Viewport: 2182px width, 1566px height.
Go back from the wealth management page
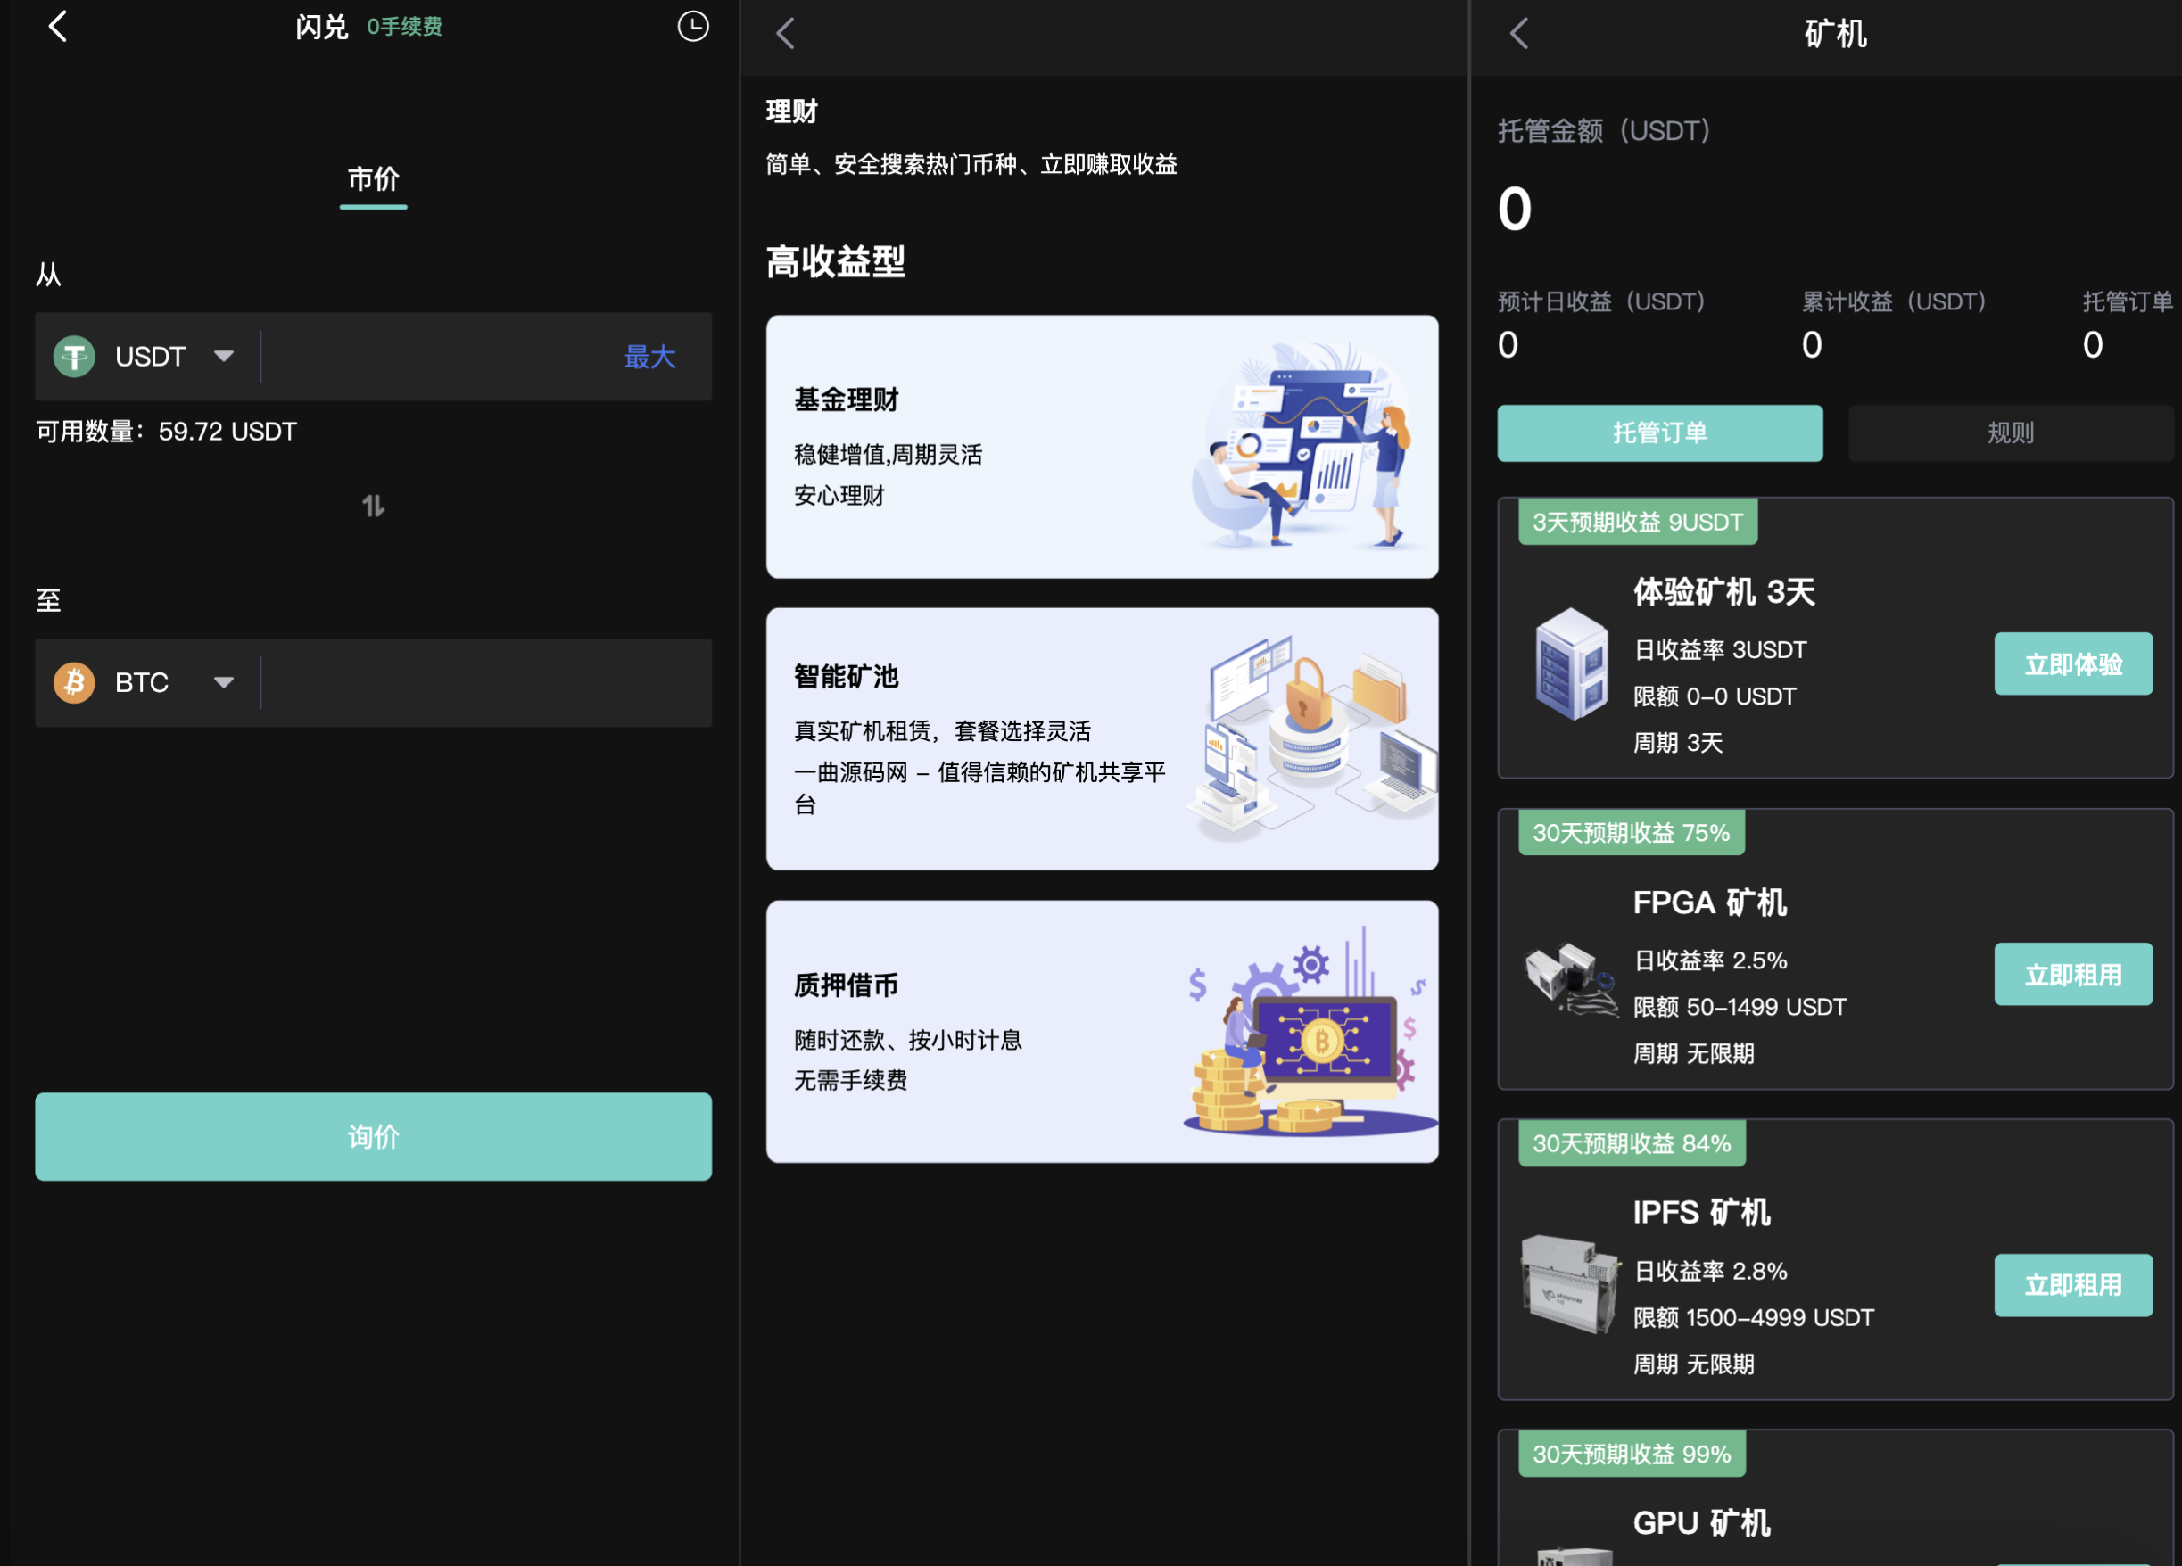click(785, 34)
